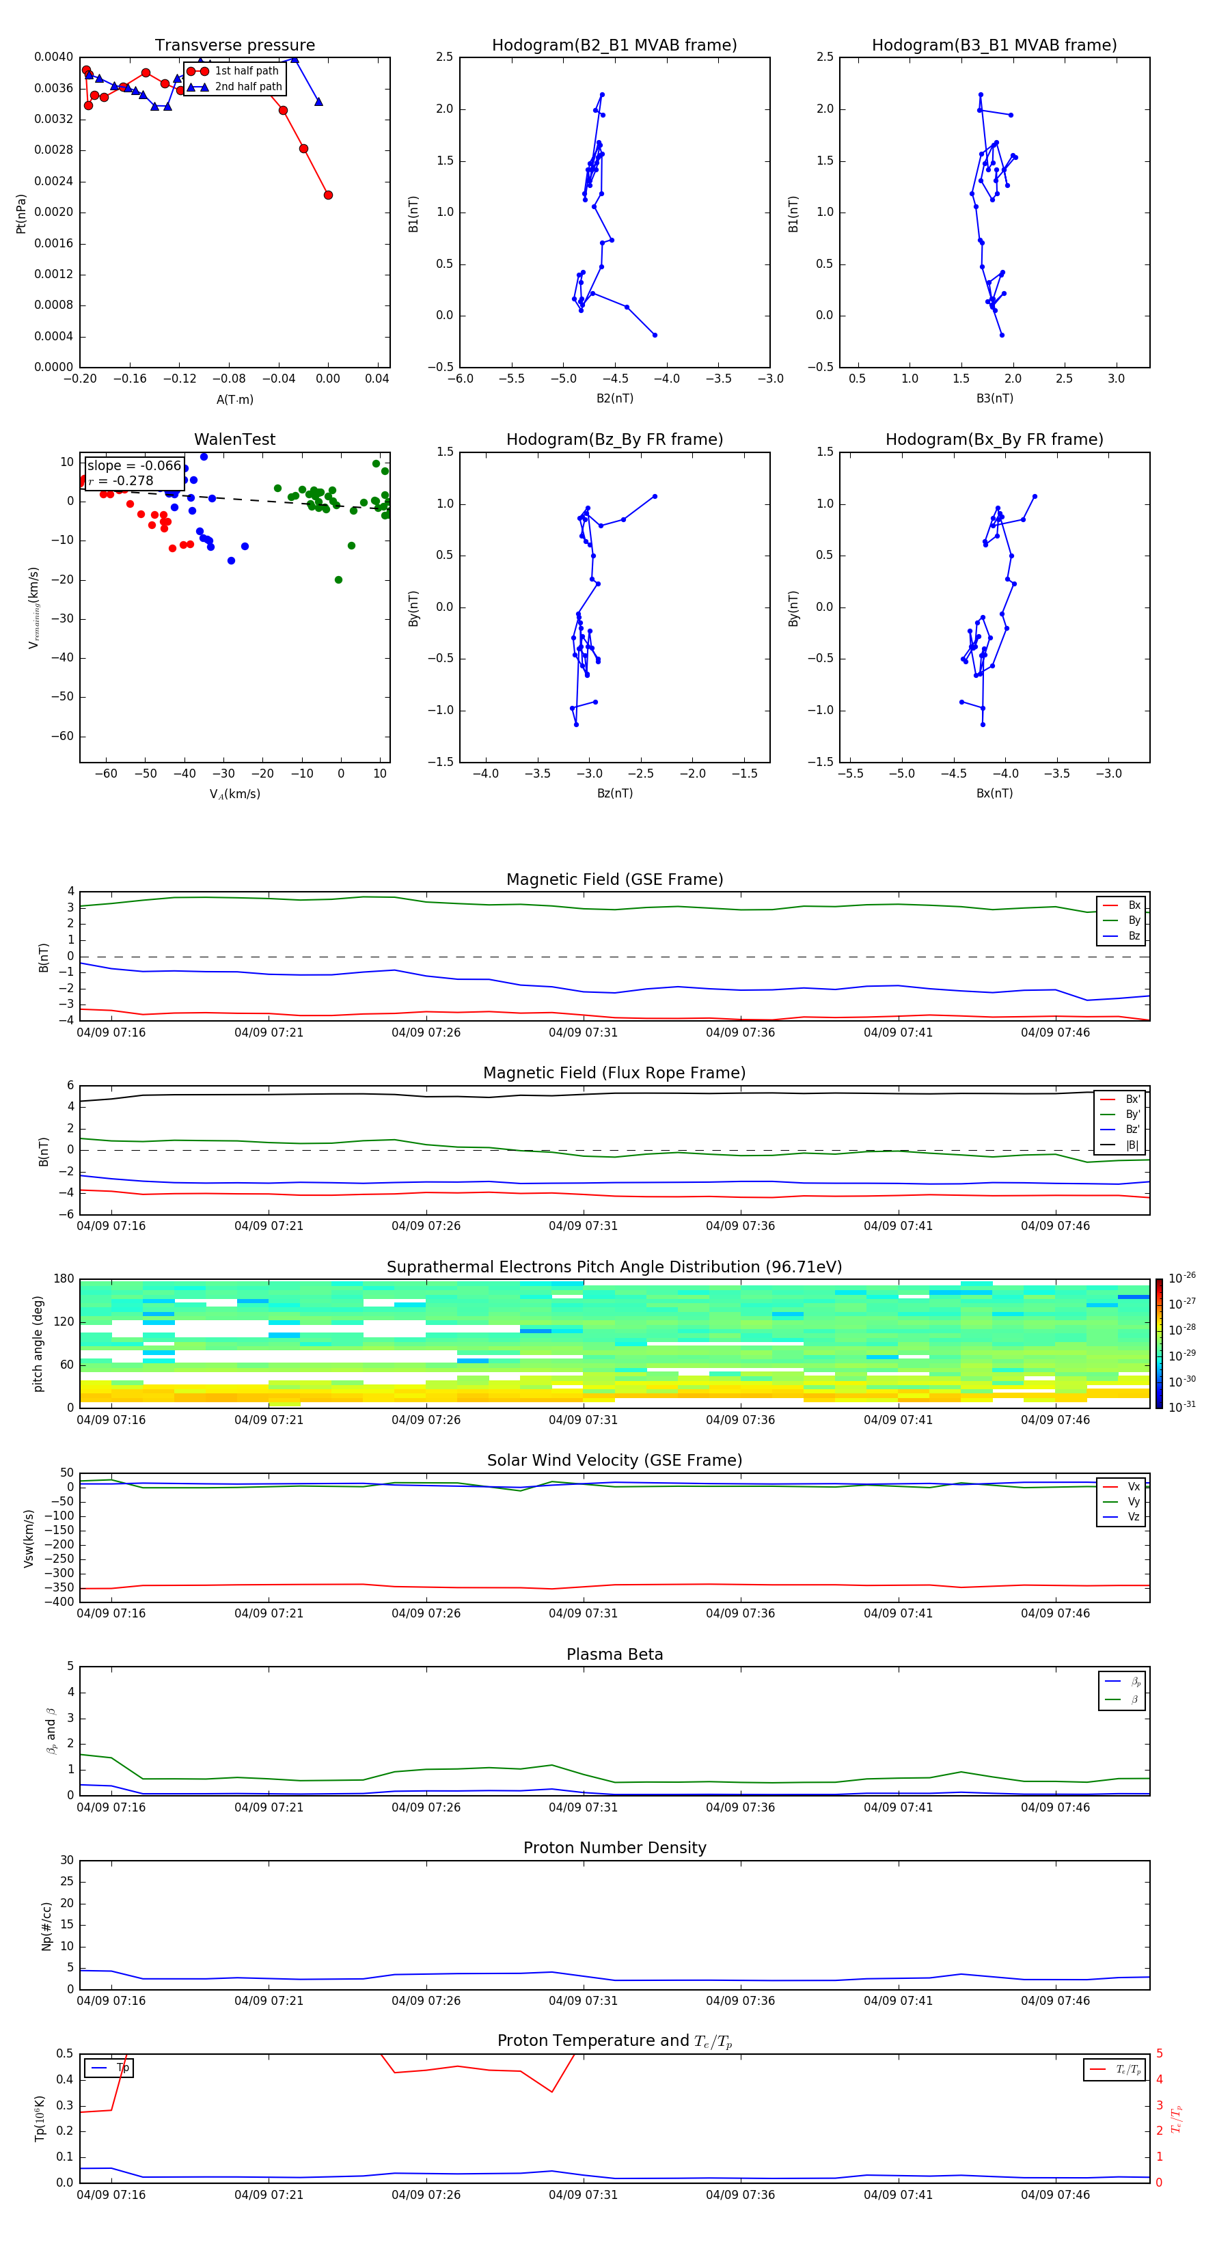
Task: Click the lowest red point in the Transverse pressure plot
Action: pyautogui.click(x=328, y=195)
